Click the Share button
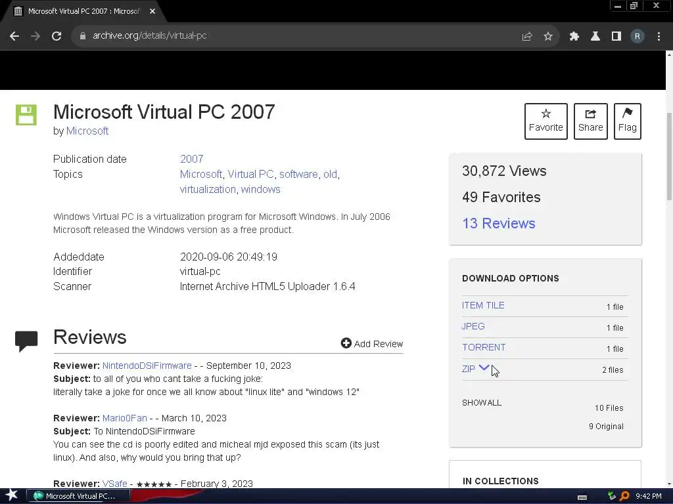Viewport: 673px width, 504px height. point(591,121)
